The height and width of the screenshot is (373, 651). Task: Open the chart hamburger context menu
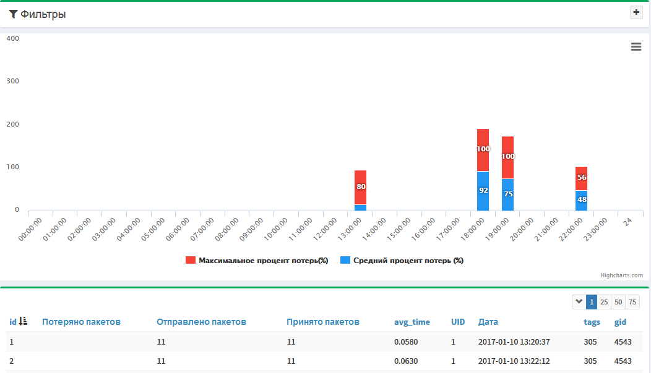click(636, 47)
